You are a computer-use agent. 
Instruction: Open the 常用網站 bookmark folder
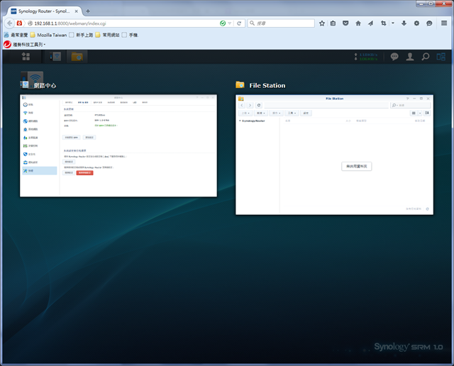click(x=107, y=35)
